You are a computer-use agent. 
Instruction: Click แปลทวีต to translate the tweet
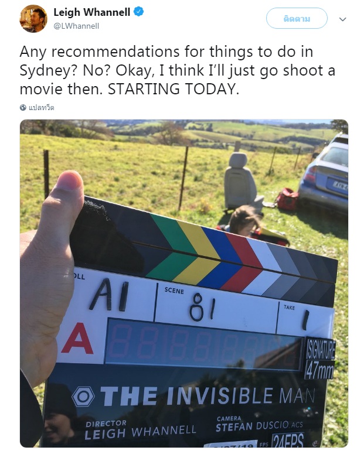[42, 108]
